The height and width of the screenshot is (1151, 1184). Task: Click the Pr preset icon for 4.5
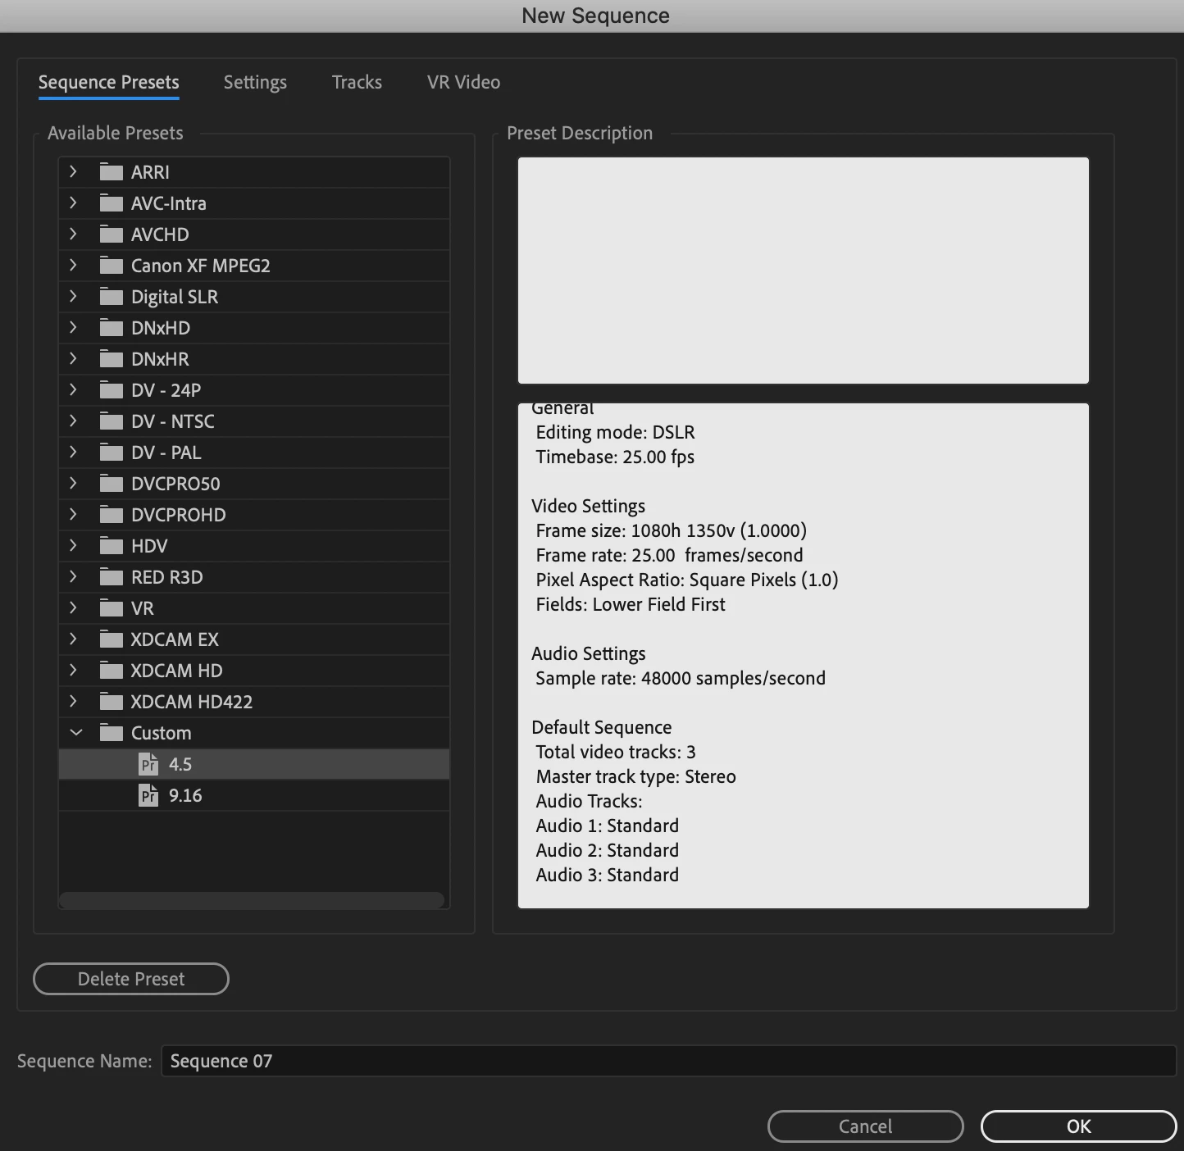pos(148,764)
